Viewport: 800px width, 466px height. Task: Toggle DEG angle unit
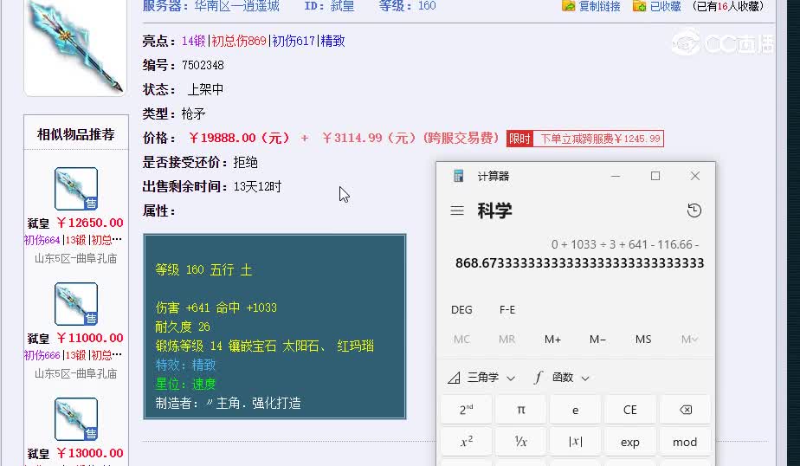(x=461, y=310)
